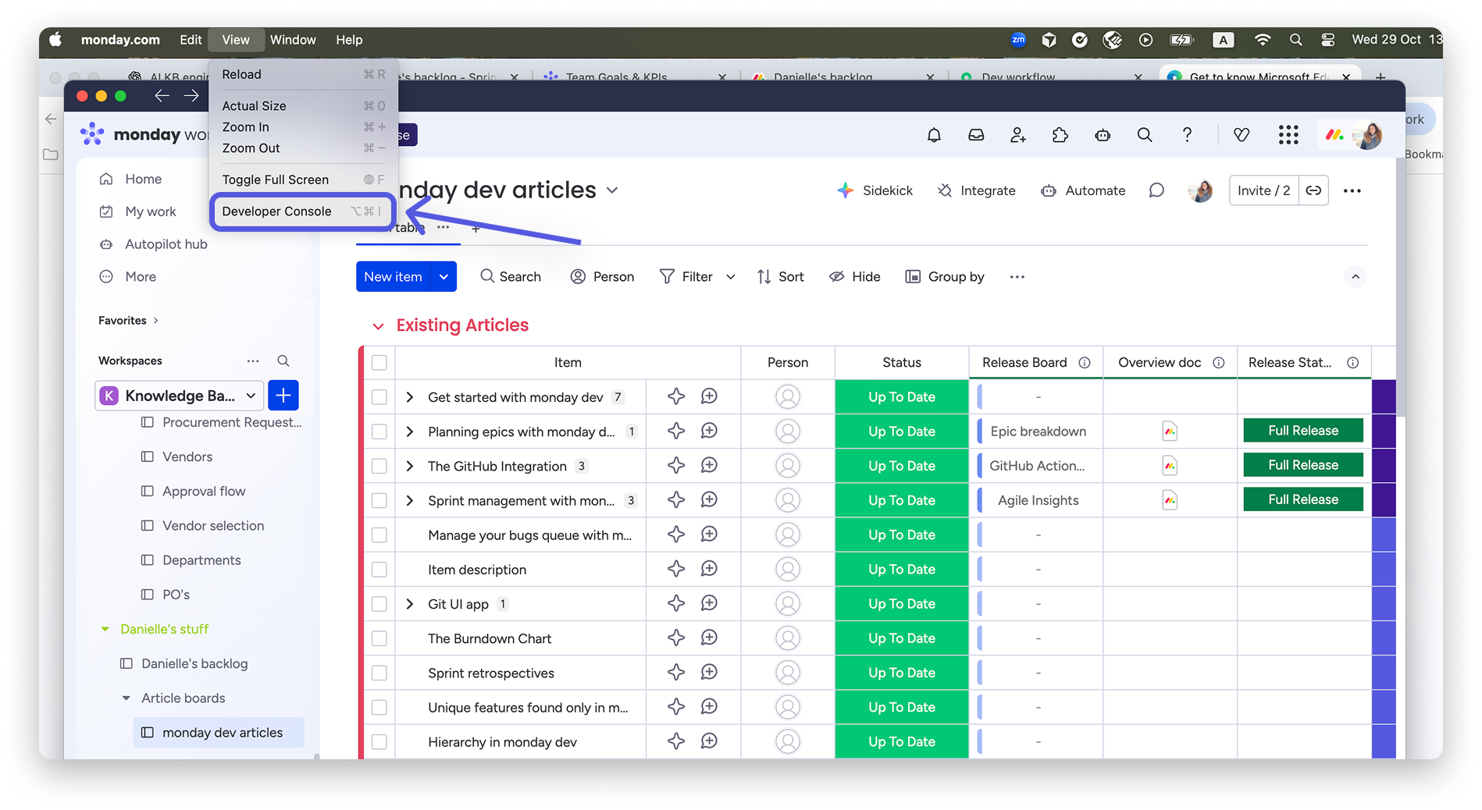Viewport: 1482px width, 810px height.
Task: Click Up To Date status for Hierarchy in monday dev
Action: coord(902,742)
